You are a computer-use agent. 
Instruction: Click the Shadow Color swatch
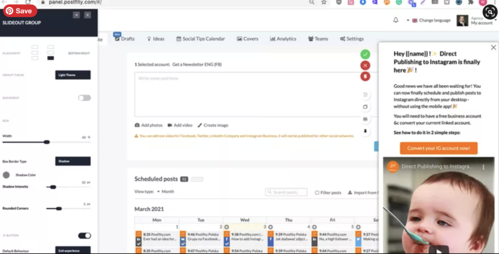click(6, 175)
